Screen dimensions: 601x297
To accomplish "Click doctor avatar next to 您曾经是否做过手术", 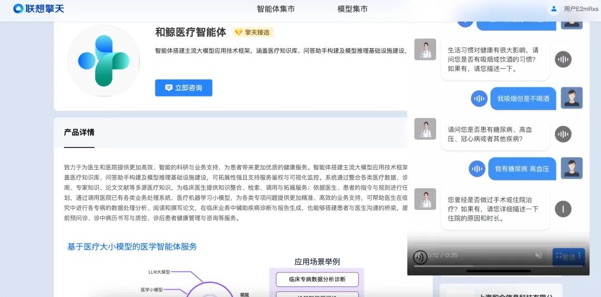I will click(x=425, y=199).
